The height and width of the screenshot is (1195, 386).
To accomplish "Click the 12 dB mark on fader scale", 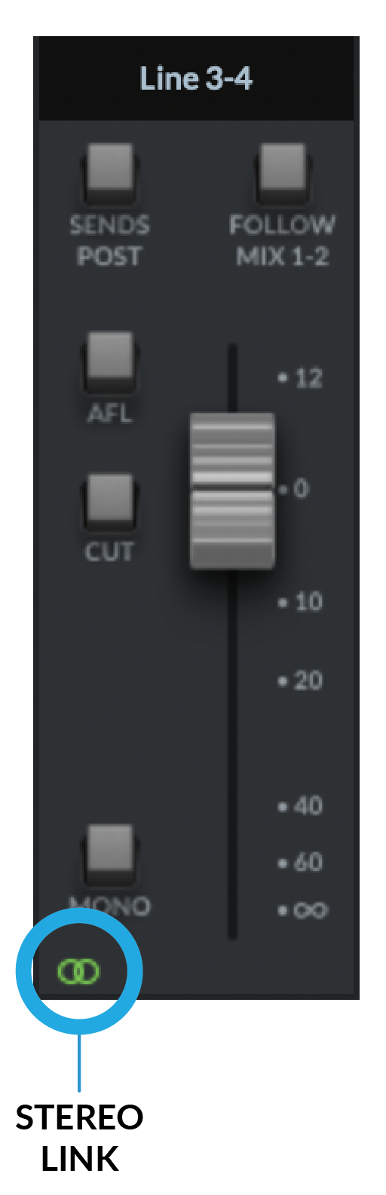I will [300, 378].
